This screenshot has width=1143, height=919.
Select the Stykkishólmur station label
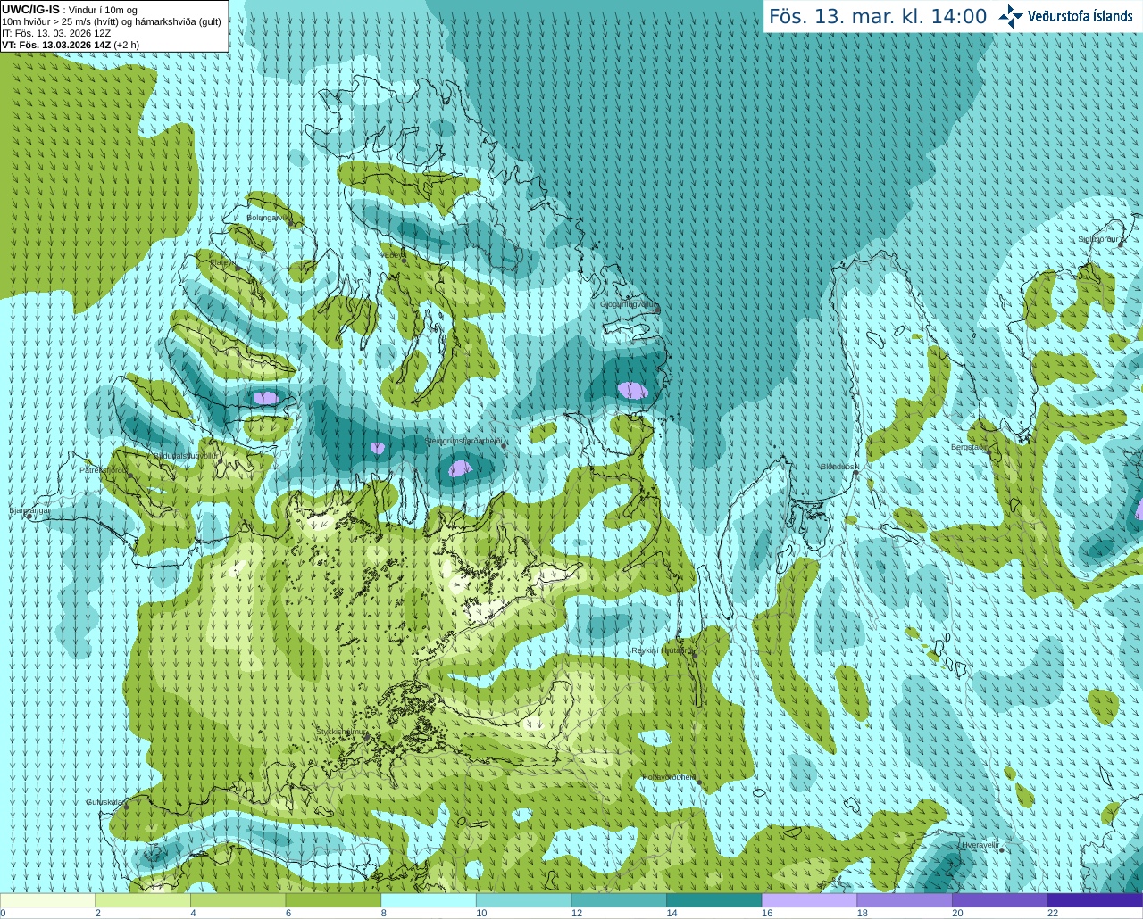coord(342,732)
